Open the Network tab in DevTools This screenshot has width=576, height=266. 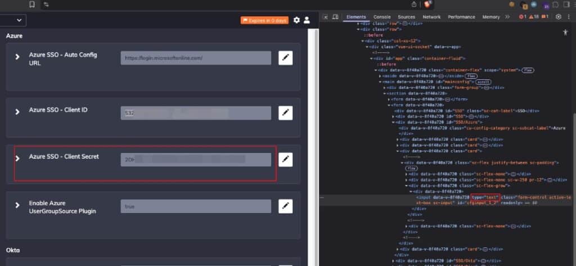[x=431, y=17]
